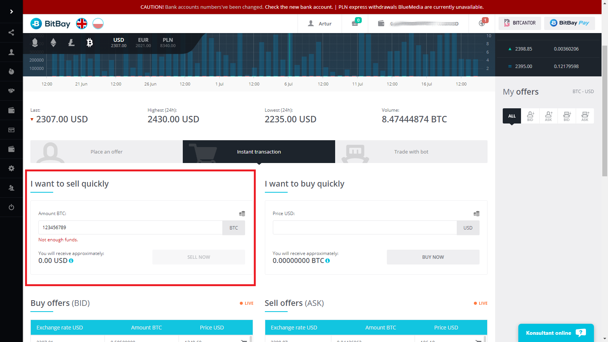Click Amount BTC header in Sell offers
Viewport: 608px width, 342px height.
[x=381, y=328]
